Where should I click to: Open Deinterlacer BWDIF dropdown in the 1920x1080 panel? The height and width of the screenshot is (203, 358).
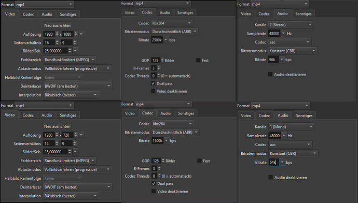coord(77,86)
